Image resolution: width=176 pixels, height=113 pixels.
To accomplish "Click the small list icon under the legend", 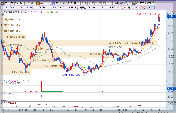I will 3,15.
